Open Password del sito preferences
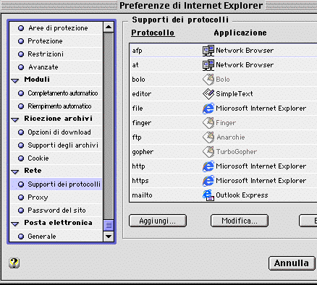Viewport: 317px width, 285px height. point(56,210)
